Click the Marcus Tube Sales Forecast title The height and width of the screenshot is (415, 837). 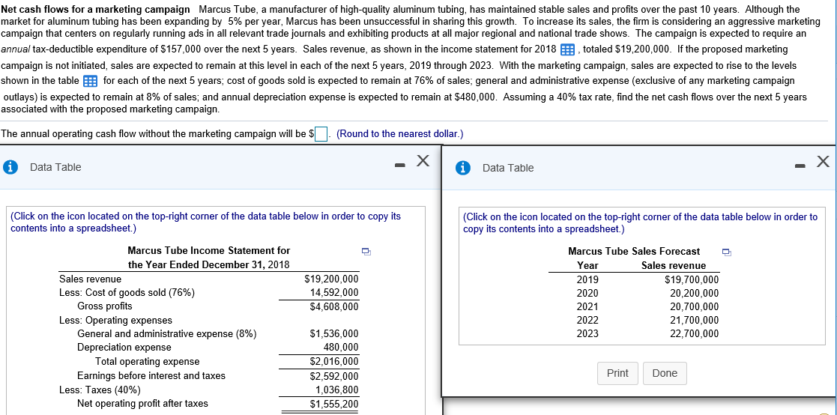[x=634, y=251]
